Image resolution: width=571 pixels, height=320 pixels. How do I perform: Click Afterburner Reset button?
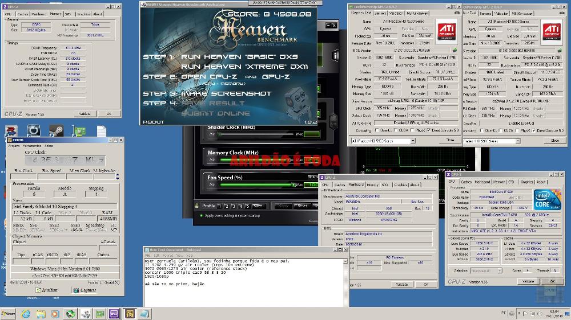pos(303,206)
